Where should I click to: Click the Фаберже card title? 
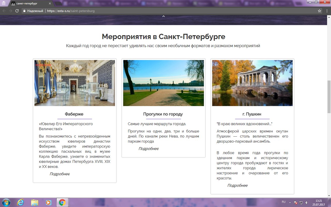pyautogui.click(x=74, y=114)
